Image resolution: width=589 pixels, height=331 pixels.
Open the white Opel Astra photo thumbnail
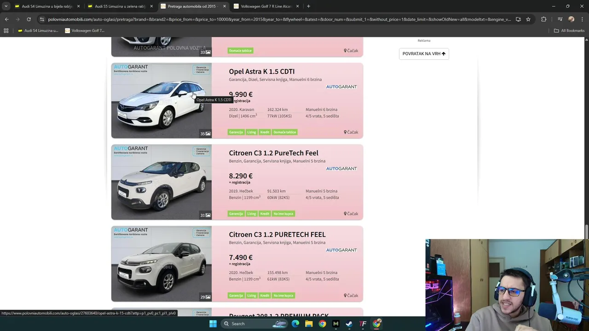[x=161, y=101]
